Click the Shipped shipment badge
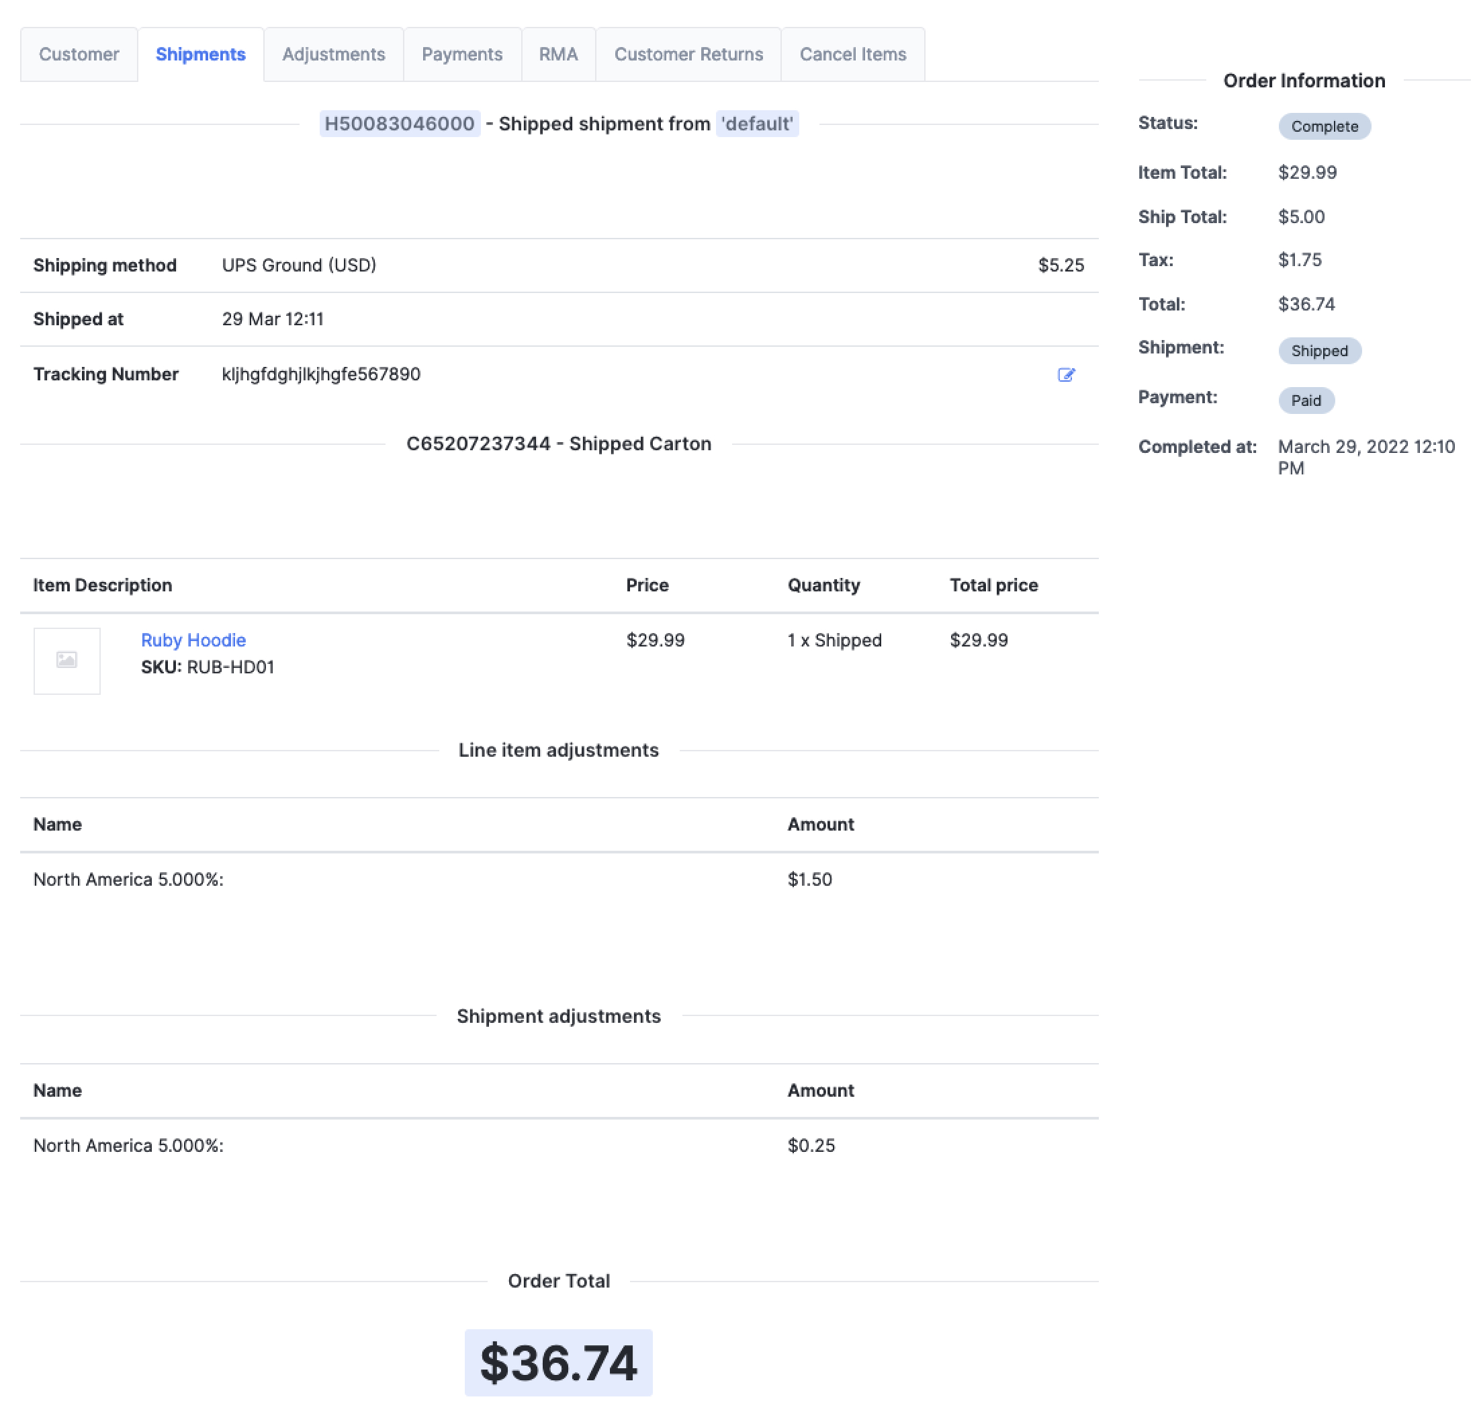This screenshot has width=1479, height=1426. (x=1320, y=350)
